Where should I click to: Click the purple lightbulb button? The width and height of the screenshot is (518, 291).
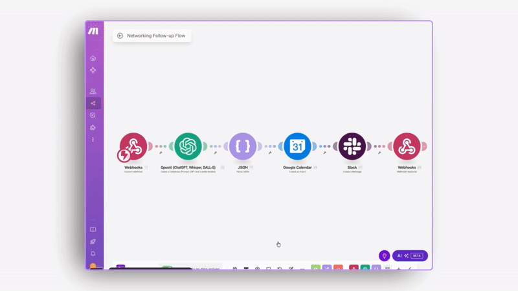(x=384, y=255)
